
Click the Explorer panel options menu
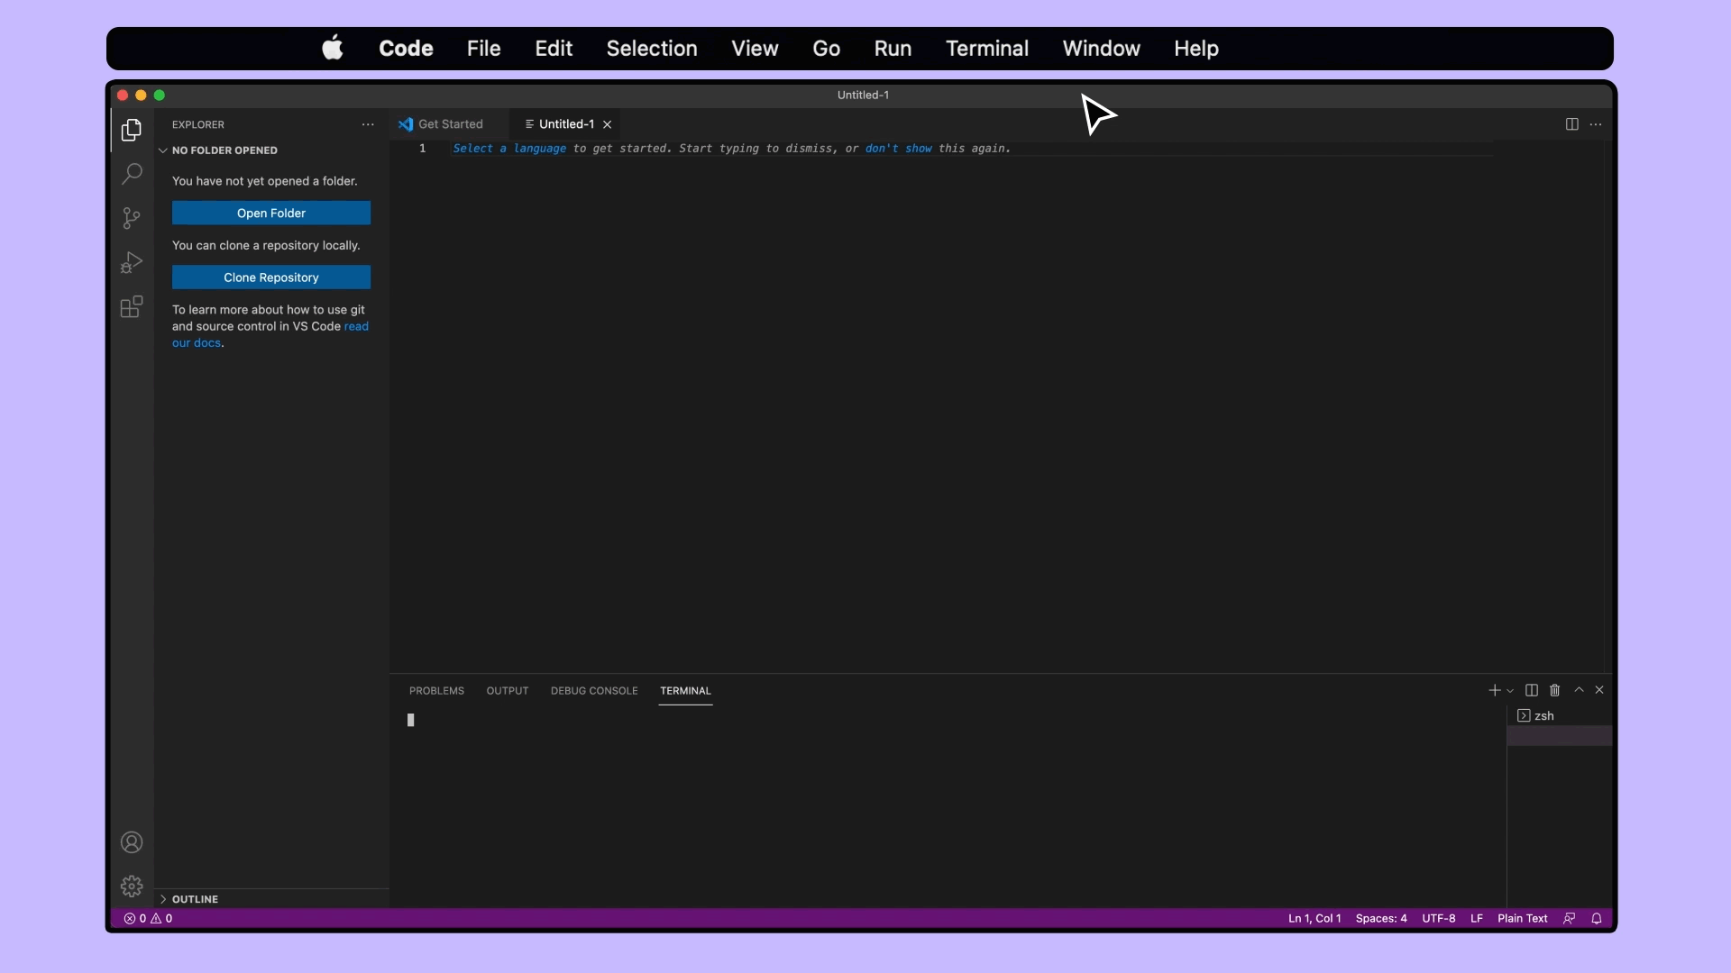pyautogui.click(x=369, y=124)
